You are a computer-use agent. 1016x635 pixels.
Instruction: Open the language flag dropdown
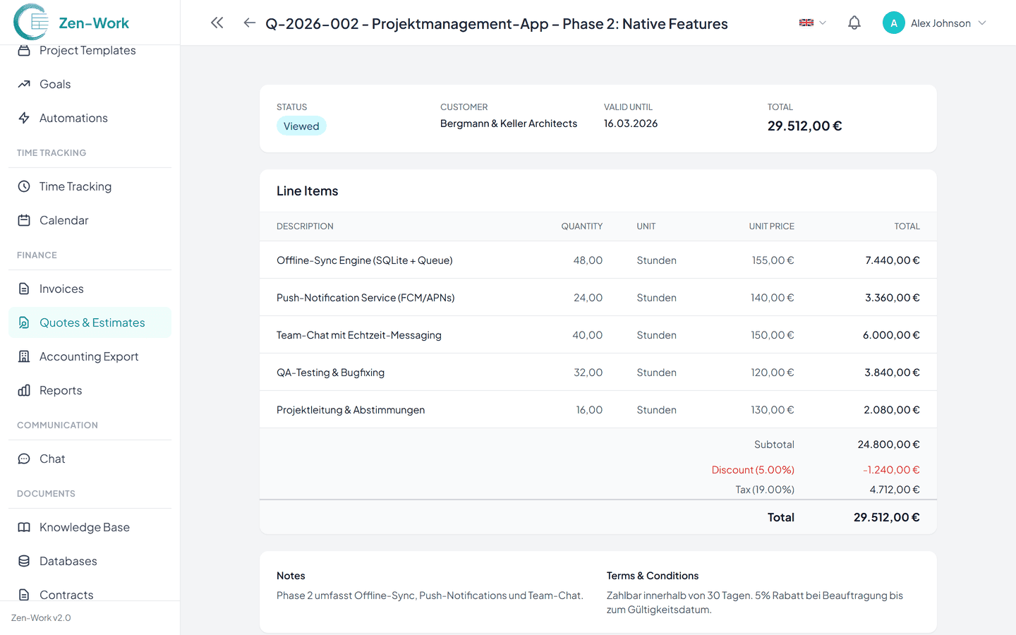812,23
